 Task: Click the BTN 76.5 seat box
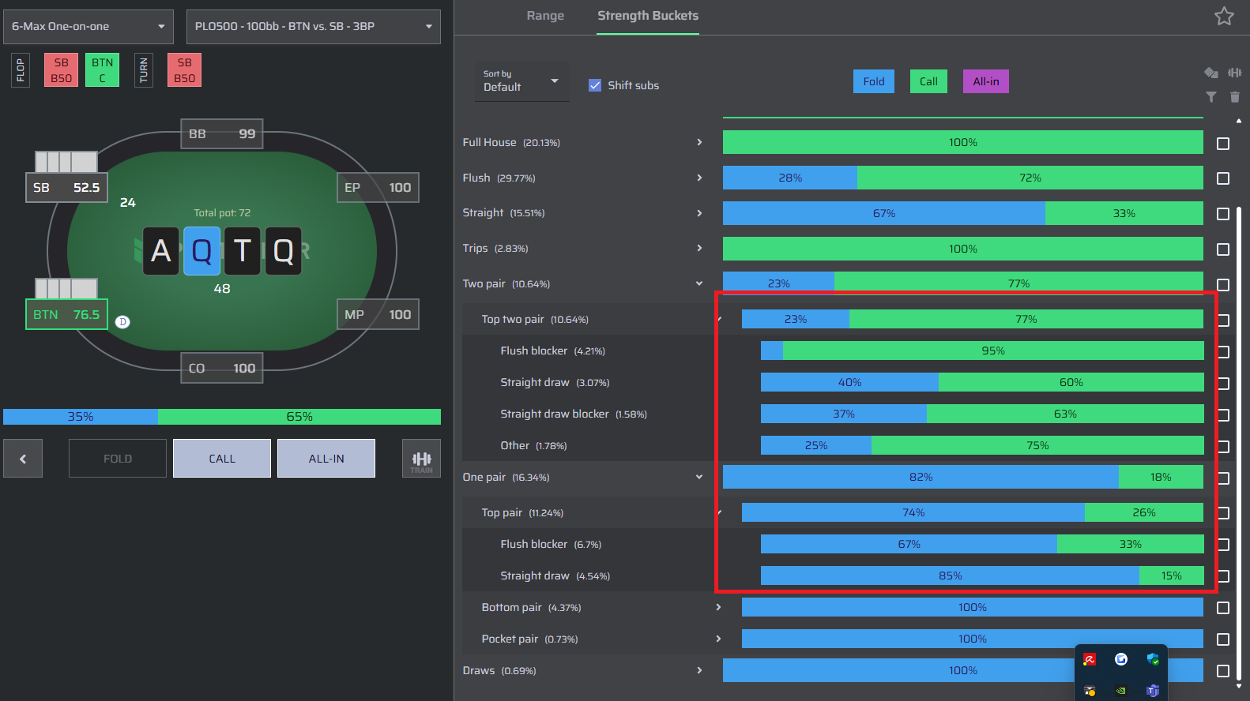pyautogui.click(x=66, y=314)
